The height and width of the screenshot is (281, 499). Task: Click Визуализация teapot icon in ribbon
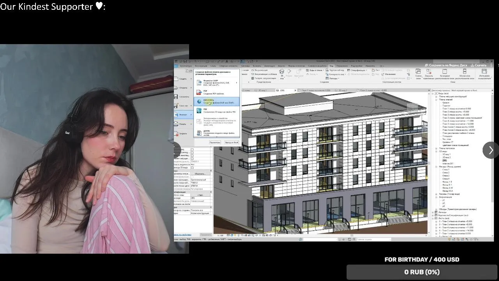[x=253, y=70]
